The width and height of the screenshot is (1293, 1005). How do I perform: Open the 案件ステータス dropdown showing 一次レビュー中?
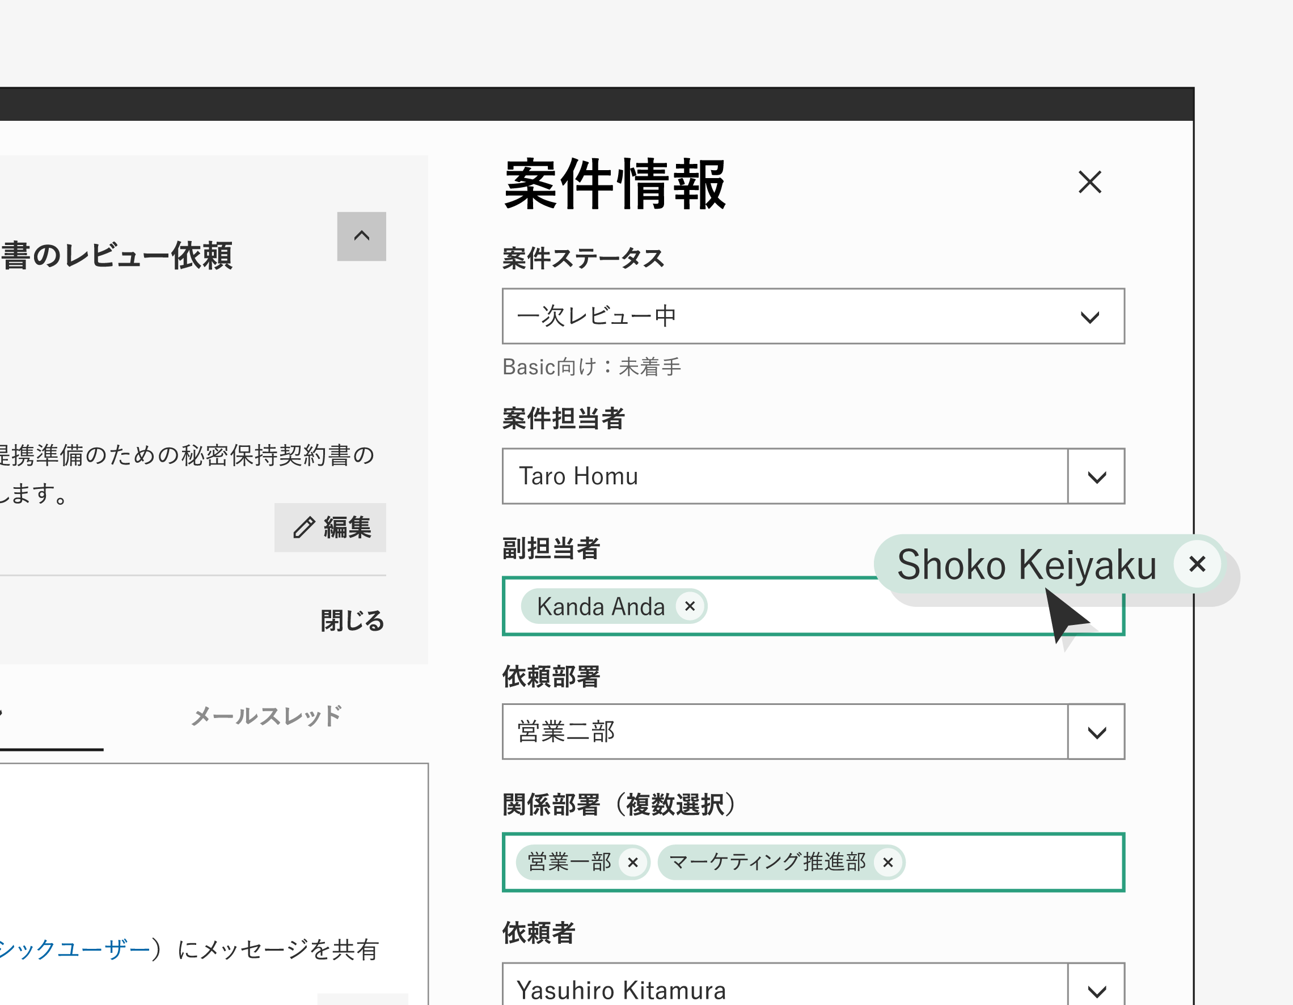click(813, 316)
